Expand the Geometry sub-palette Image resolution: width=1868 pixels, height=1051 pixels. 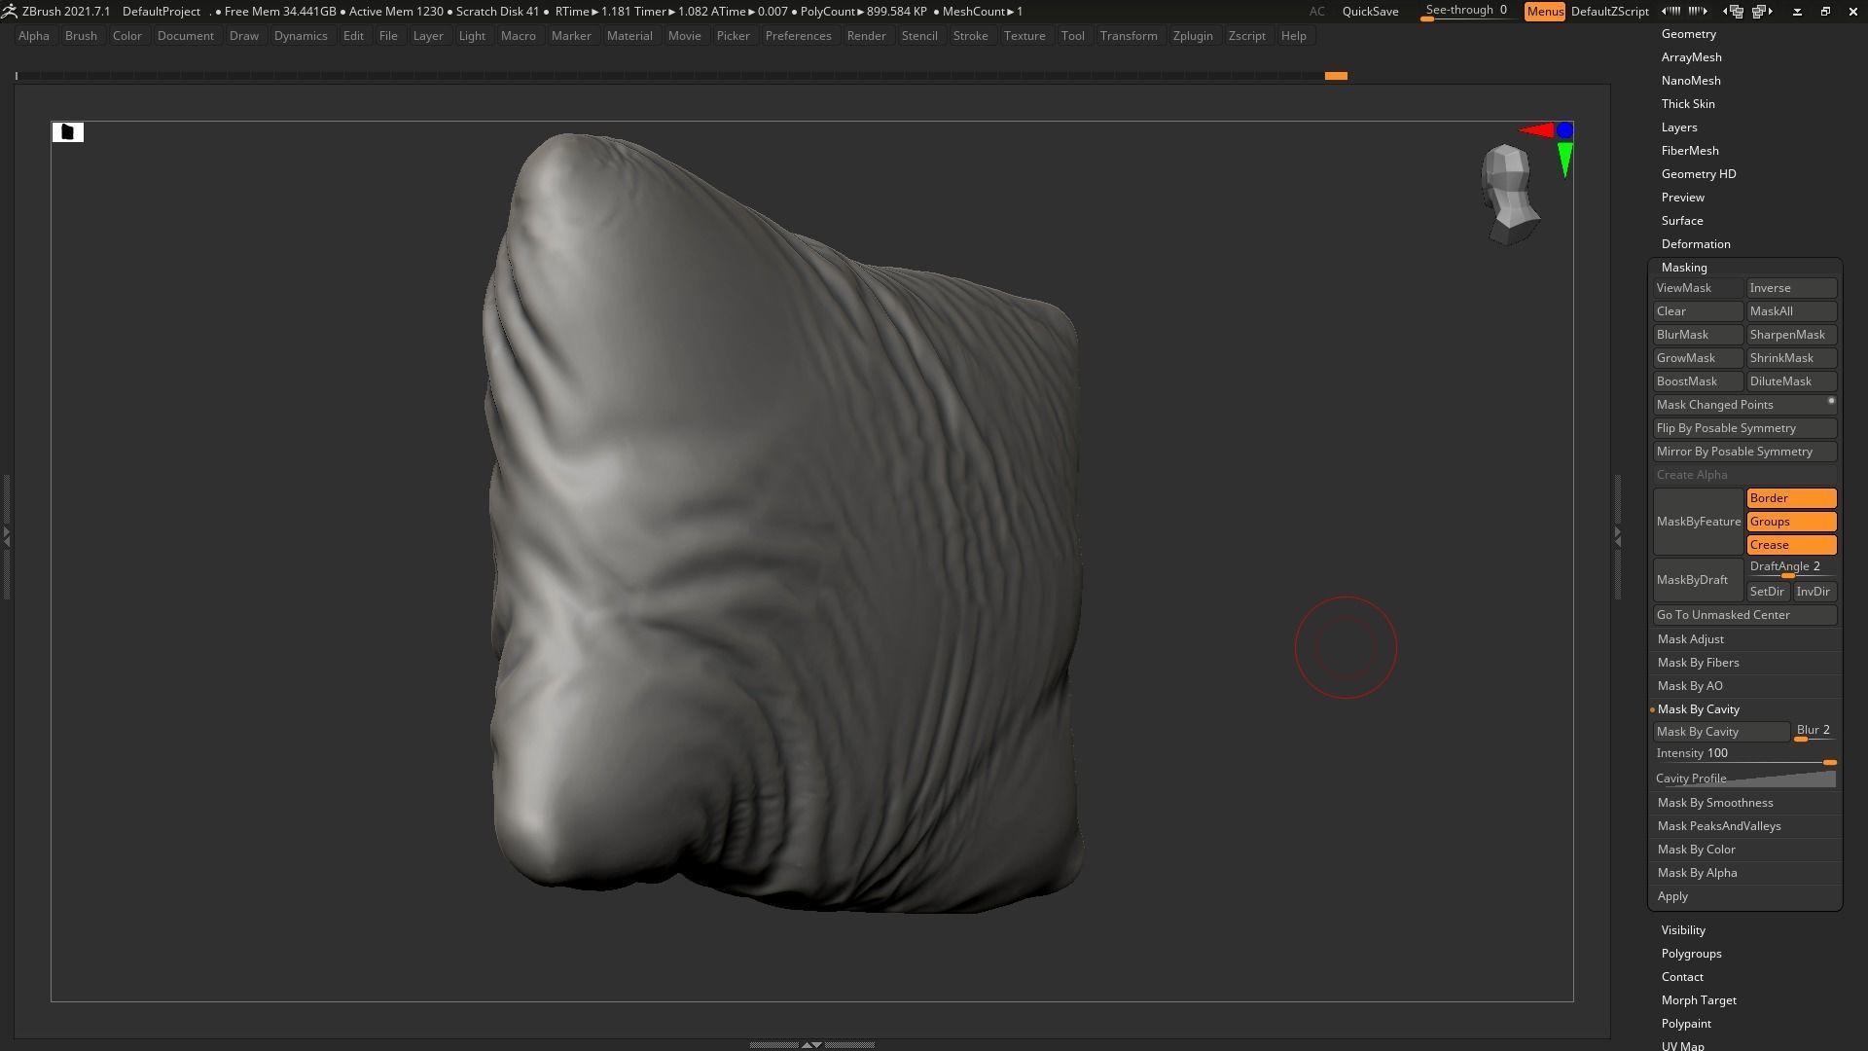(1688, 34)
